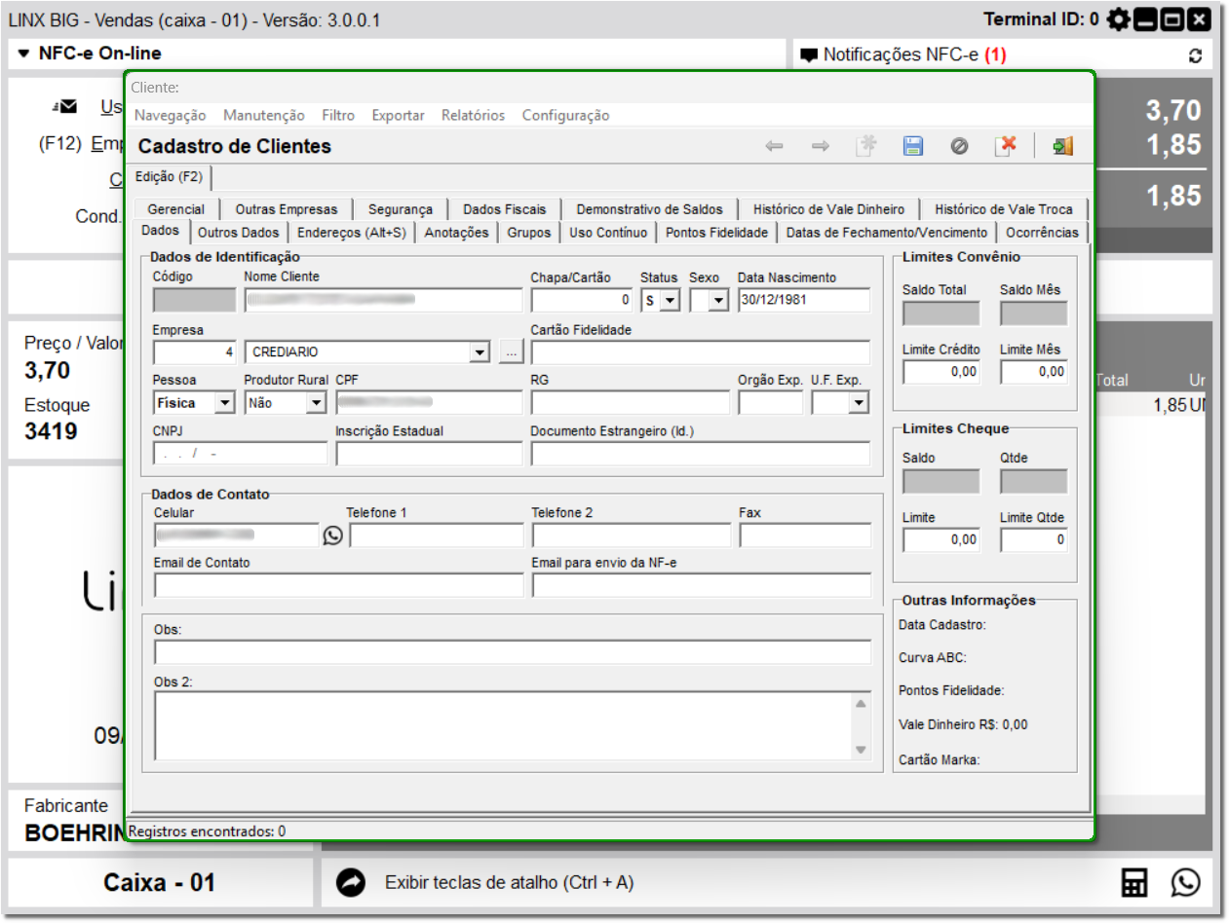Cancel editing with the gray circle-slash icon
Viewport: 1229px width, 923px height.
(x=959, y=146)
